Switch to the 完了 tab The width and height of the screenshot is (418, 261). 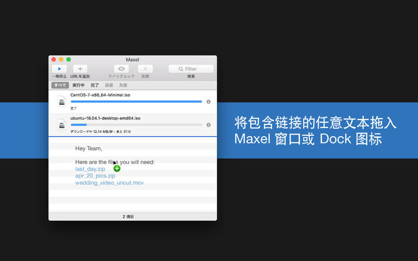pos(95,85)
